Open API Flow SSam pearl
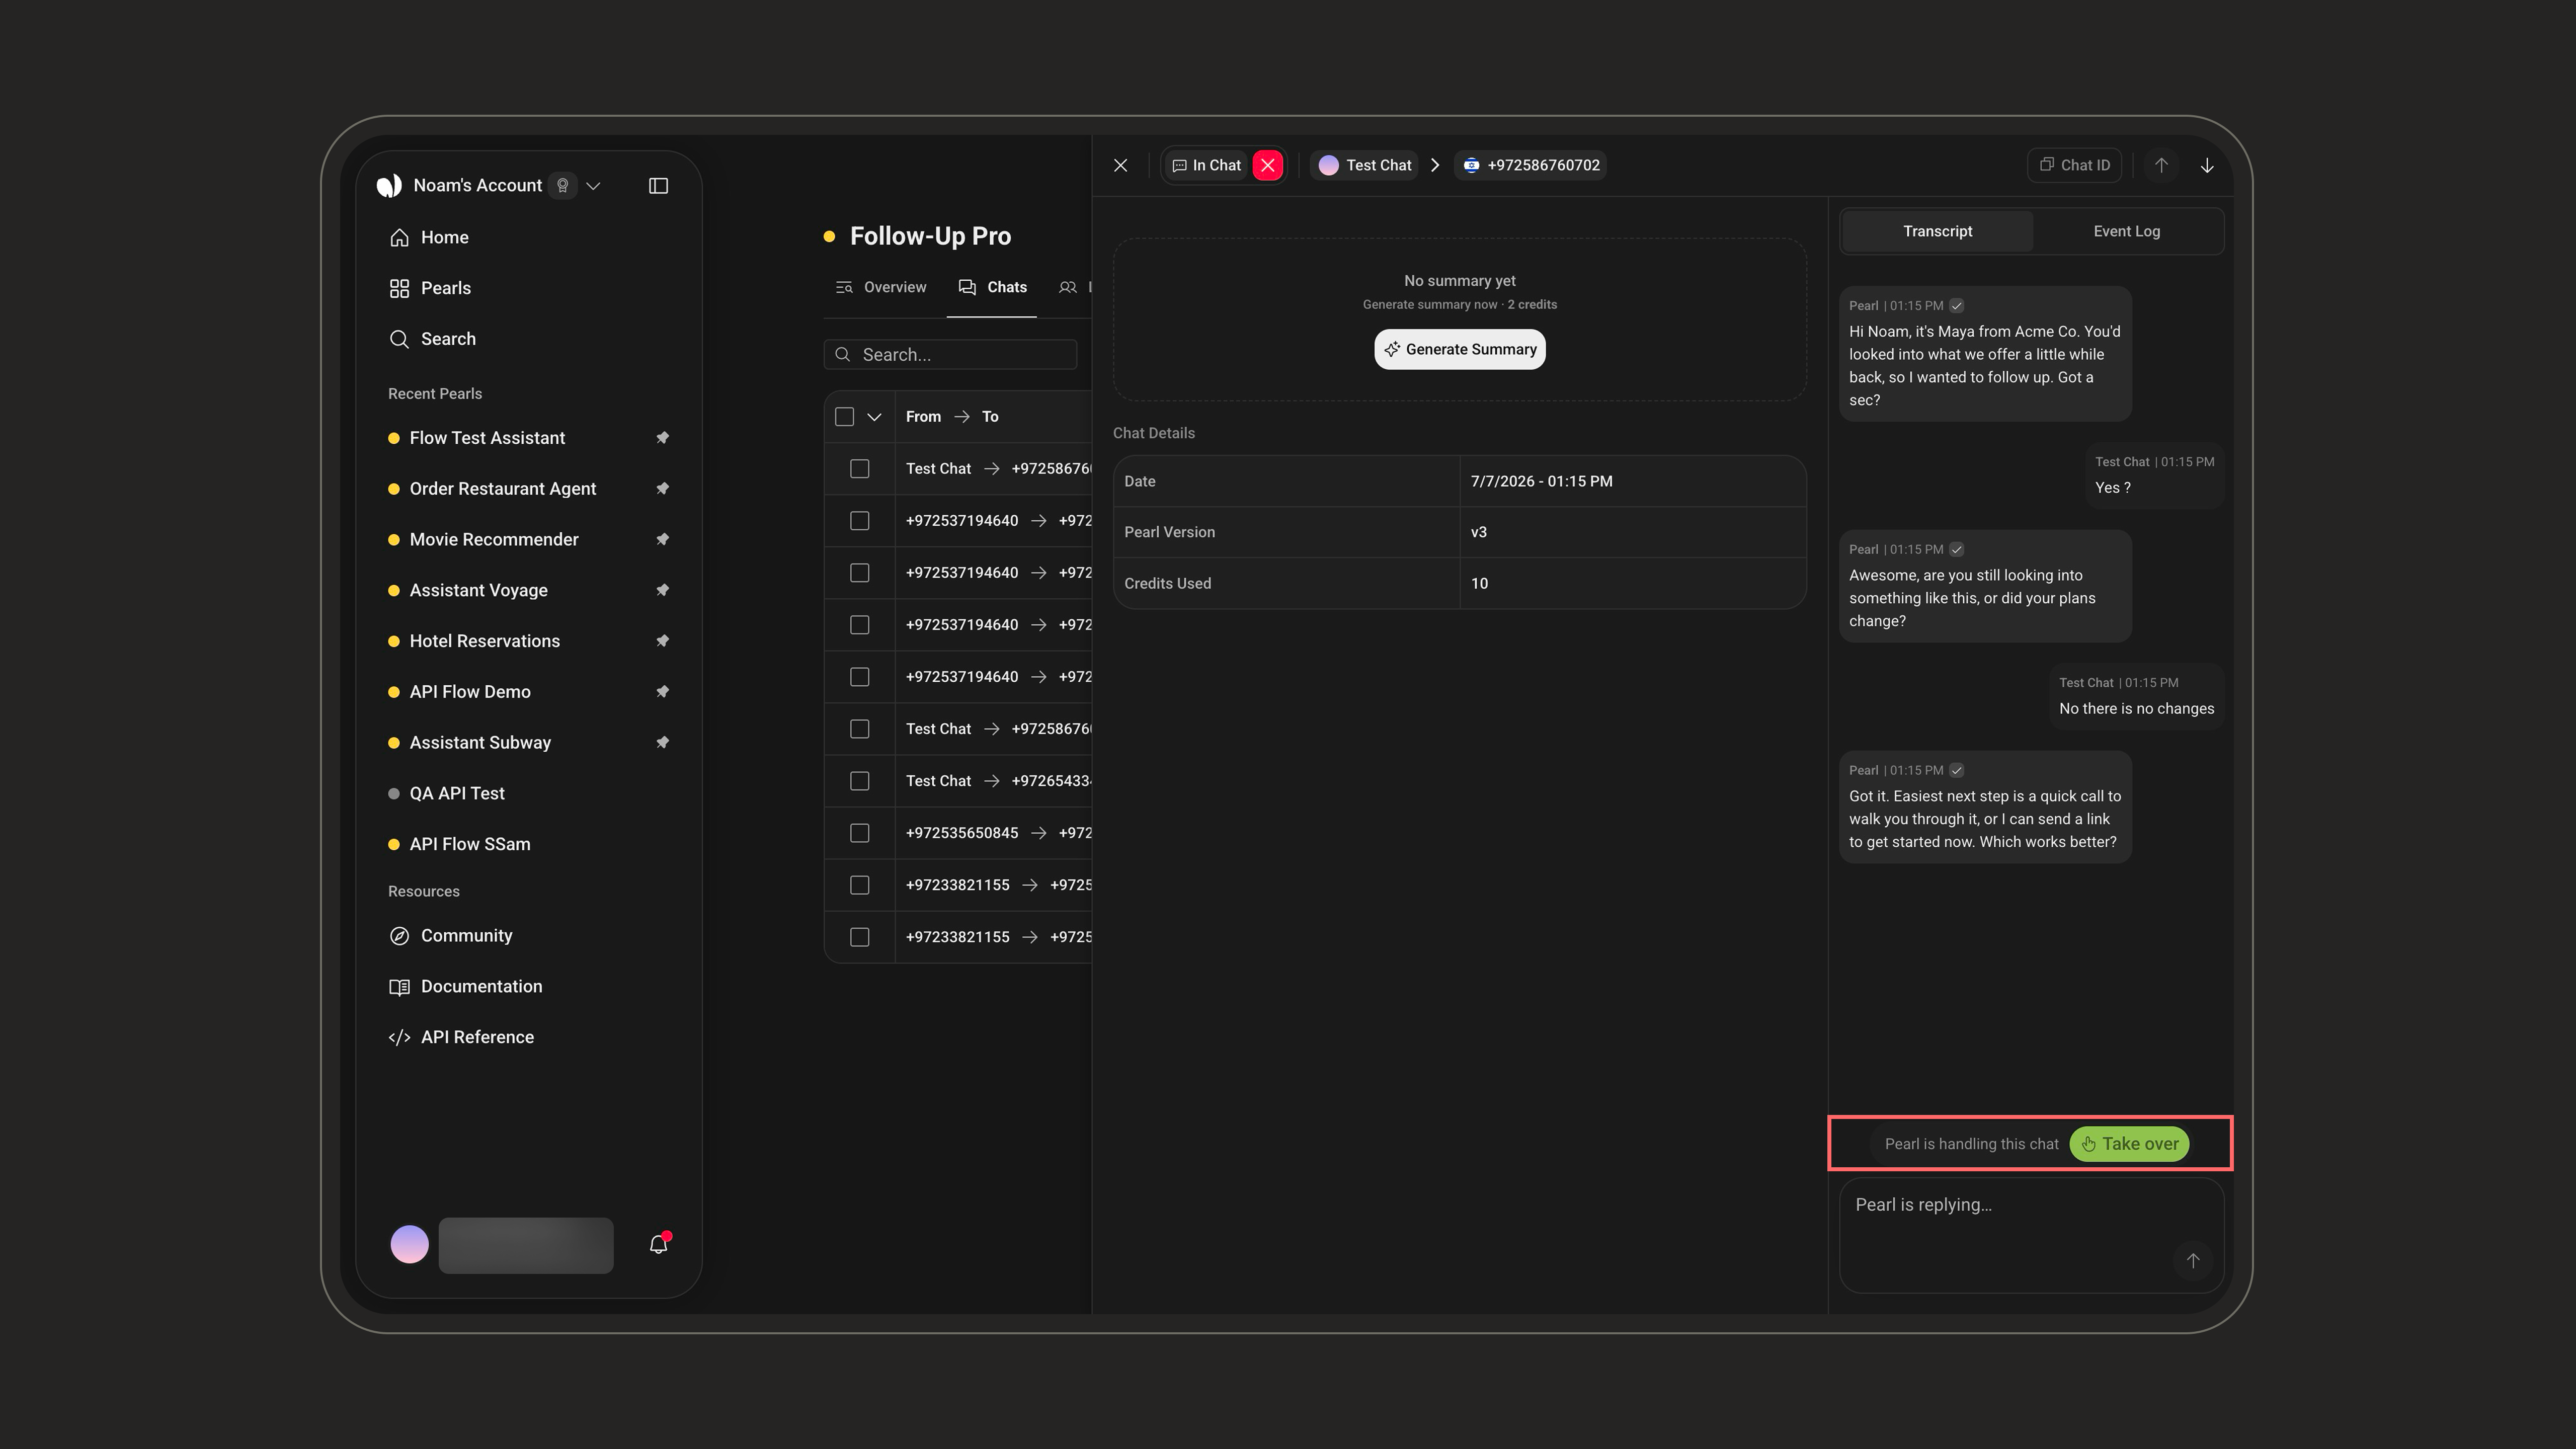This screenshot has height=1449, width=2576. coord(470,844)
